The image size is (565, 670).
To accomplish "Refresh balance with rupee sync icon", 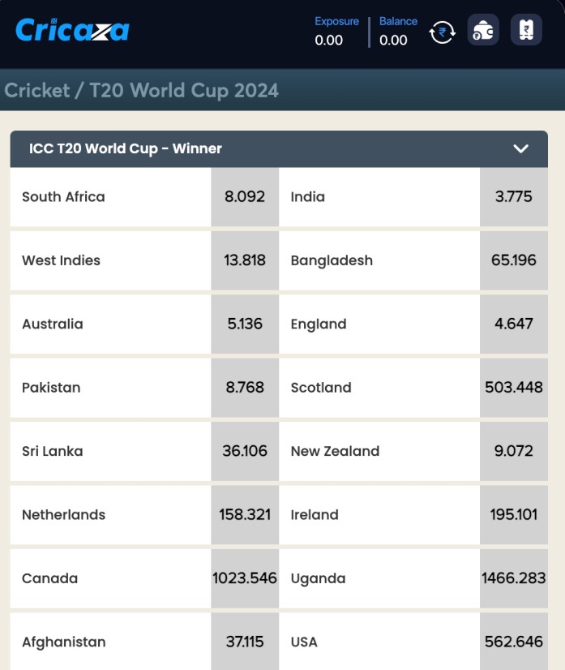I will (442, 32).
